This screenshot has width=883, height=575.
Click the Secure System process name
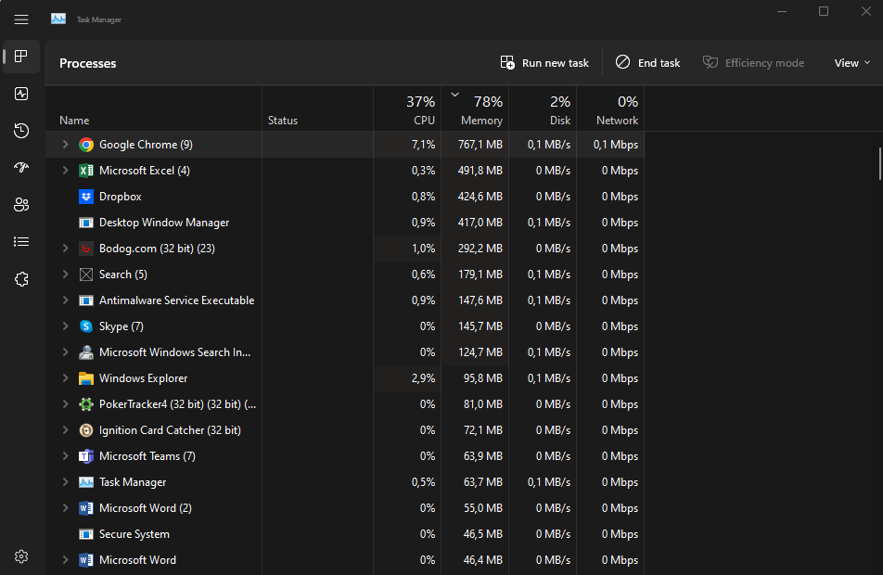coord(134,534)
